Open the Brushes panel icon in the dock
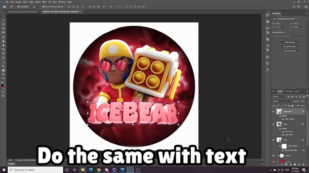The width and height of the screenshot is (309, 173). pos(267,28)
